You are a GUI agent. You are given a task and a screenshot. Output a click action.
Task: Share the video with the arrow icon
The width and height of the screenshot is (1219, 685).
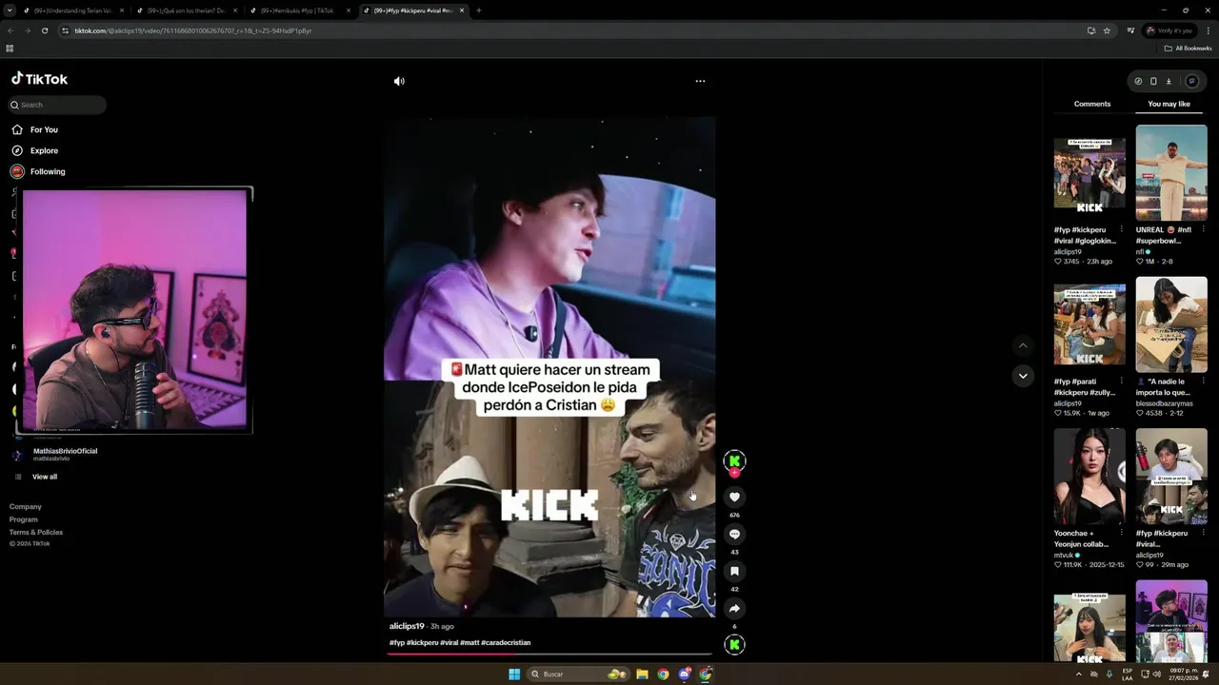click(x=734, y=608)
